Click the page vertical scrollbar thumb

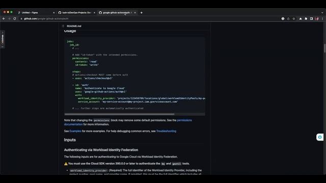pyautogui.click(x=324, y=48)
